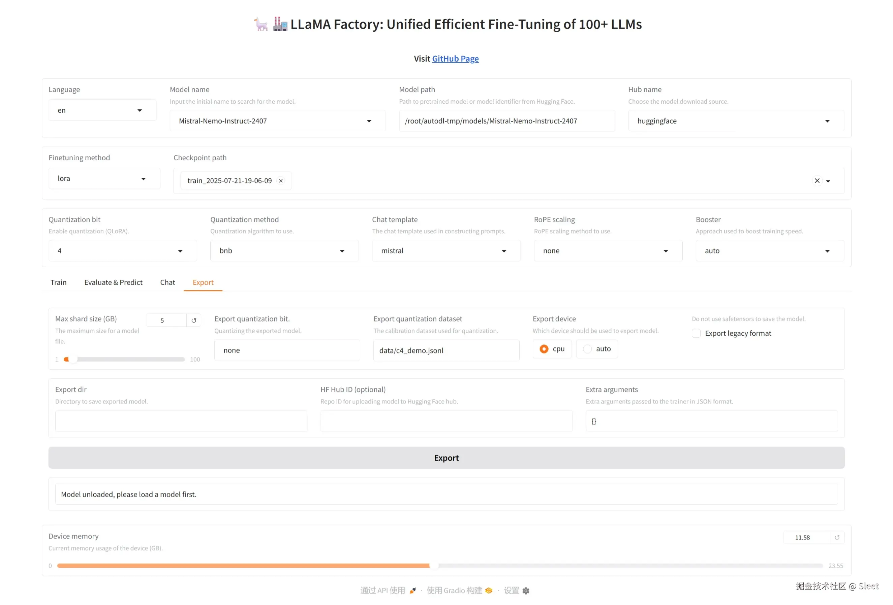Click the API rocket icon in footer
Screen dimensions: 893x605
point(413,591)
